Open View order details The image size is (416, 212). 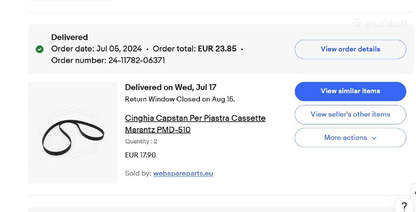click(350, 49)
